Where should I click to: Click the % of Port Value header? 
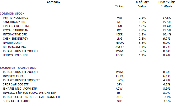142,4
